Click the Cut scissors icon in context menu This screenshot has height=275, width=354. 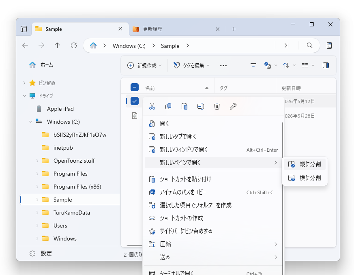152,106
